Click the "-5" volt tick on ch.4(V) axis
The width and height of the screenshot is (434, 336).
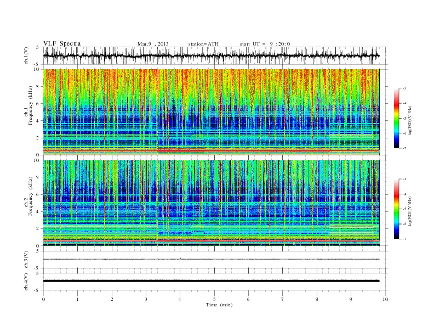[x=37, y=290]
